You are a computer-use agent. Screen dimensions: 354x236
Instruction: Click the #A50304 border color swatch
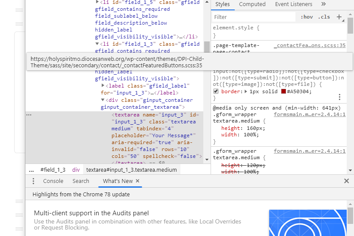point(283,91)
